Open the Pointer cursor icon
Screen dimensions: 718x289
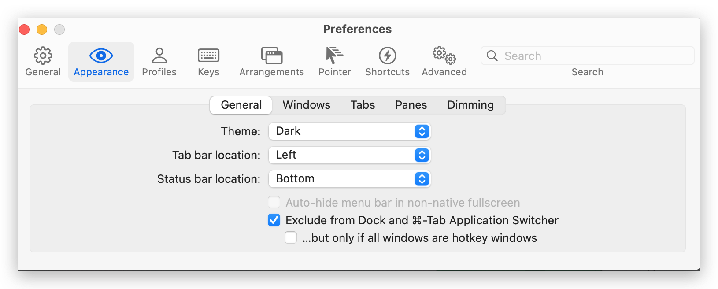coord(334,56)
